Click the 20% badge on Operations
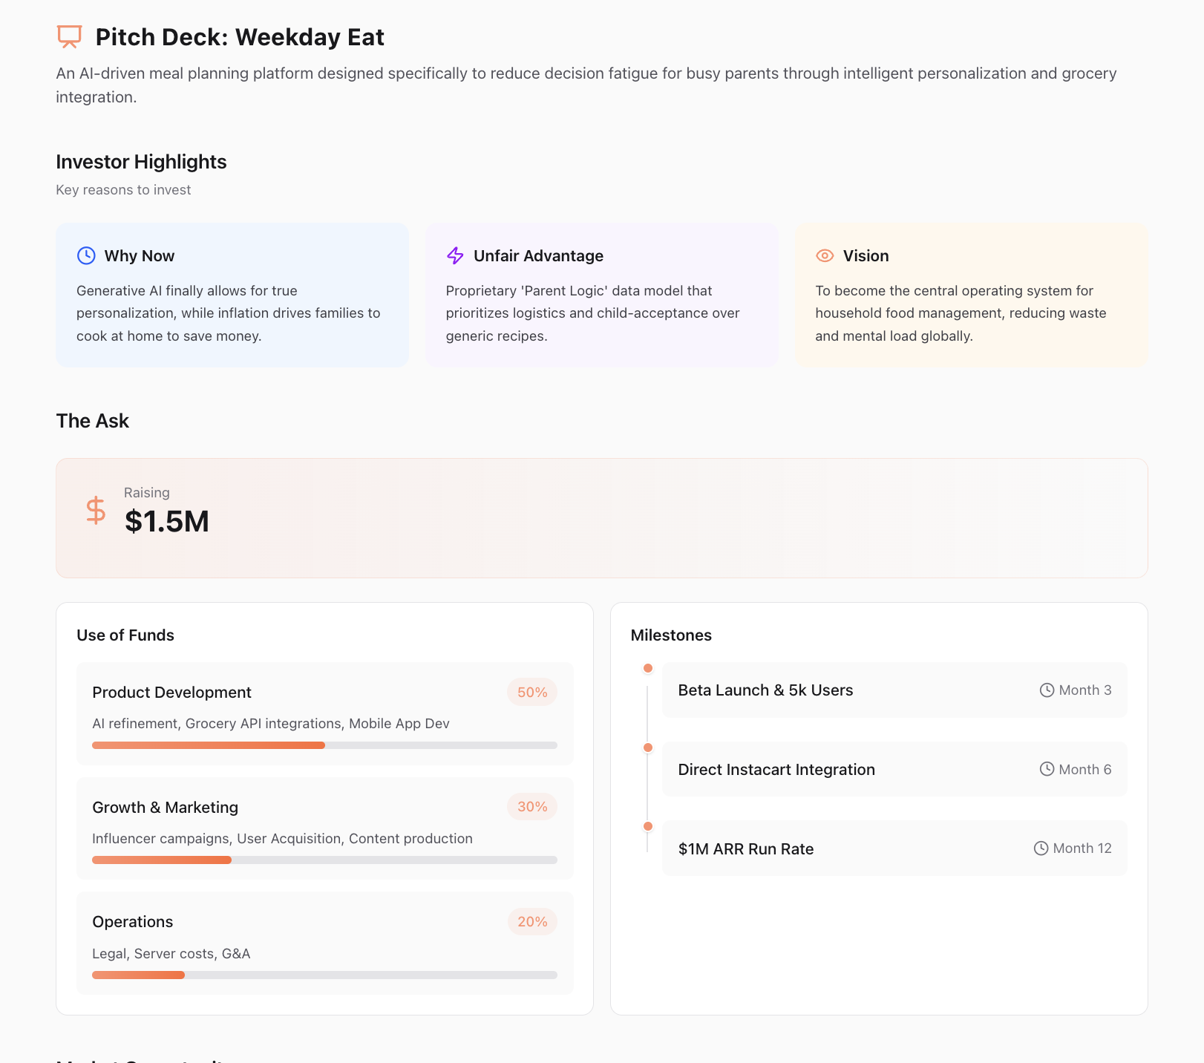The height and width of the screenshot is (1063, 1204). click(x=532, y=922)
